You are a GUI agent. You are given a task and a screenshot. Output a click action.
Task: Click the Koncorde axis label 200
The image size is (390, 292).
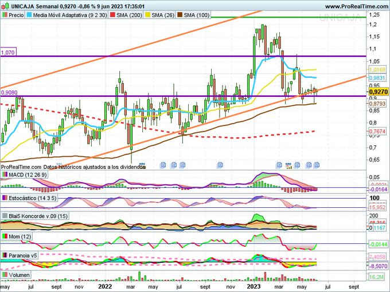tap(373, 215)
